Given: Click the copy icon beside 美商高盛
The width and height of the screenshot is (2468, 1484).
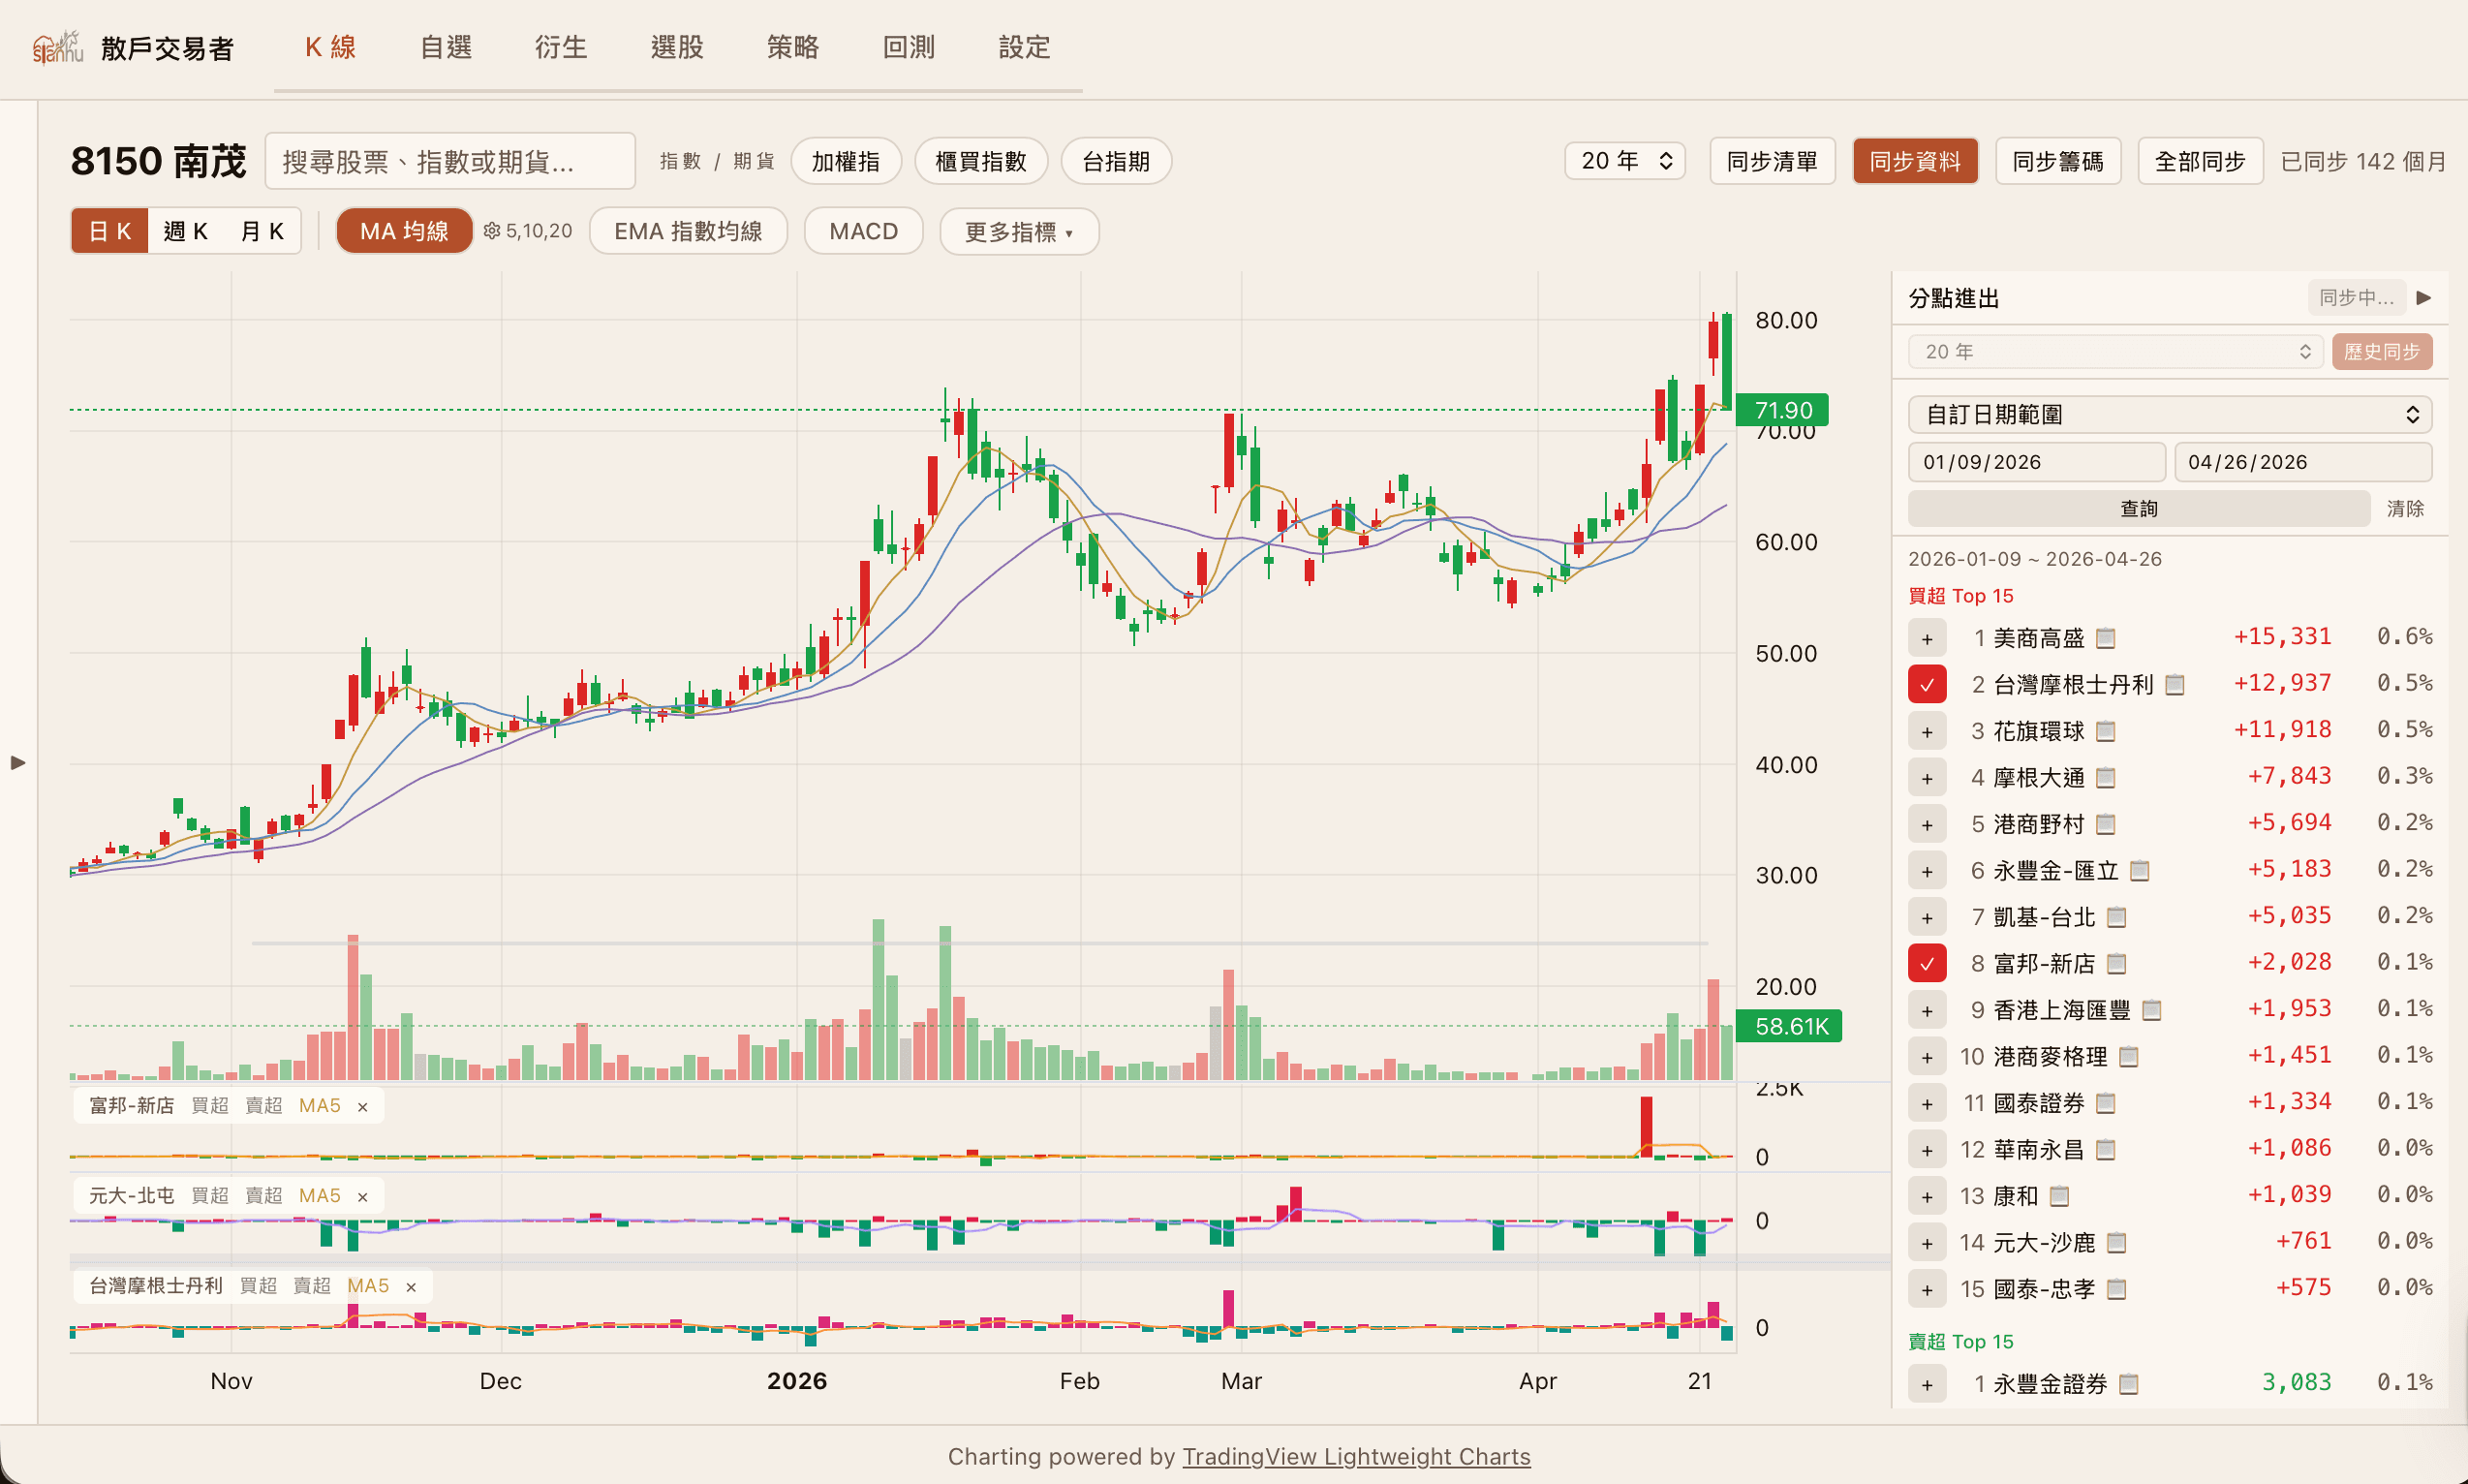Looking at the screenshot, I should 2106,638.
